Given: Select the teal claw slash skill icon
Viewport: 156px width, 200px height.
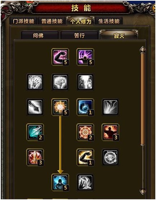Looking at the screenshot, I should 35,132.
